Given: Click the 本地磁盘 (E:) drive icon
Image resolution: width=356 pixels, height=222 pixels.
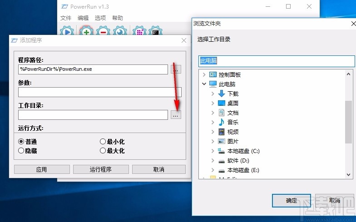Looking at the screenshot, I should click(x=222, y=171).
